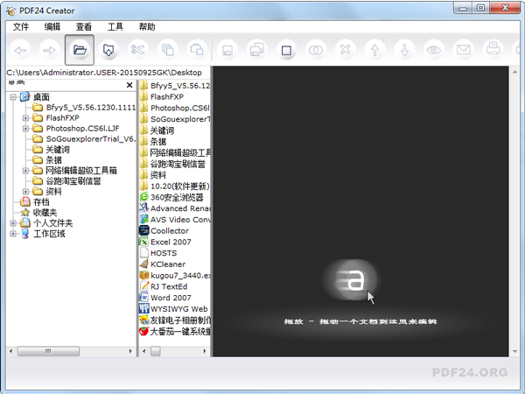Viewport: 525px width, 394px height.
Task: Click the folder download import icon
Action: click(108, 50)
